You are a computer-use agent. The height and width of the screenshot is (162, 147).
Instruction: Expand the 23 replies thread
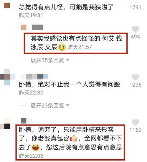pos(47,105)
